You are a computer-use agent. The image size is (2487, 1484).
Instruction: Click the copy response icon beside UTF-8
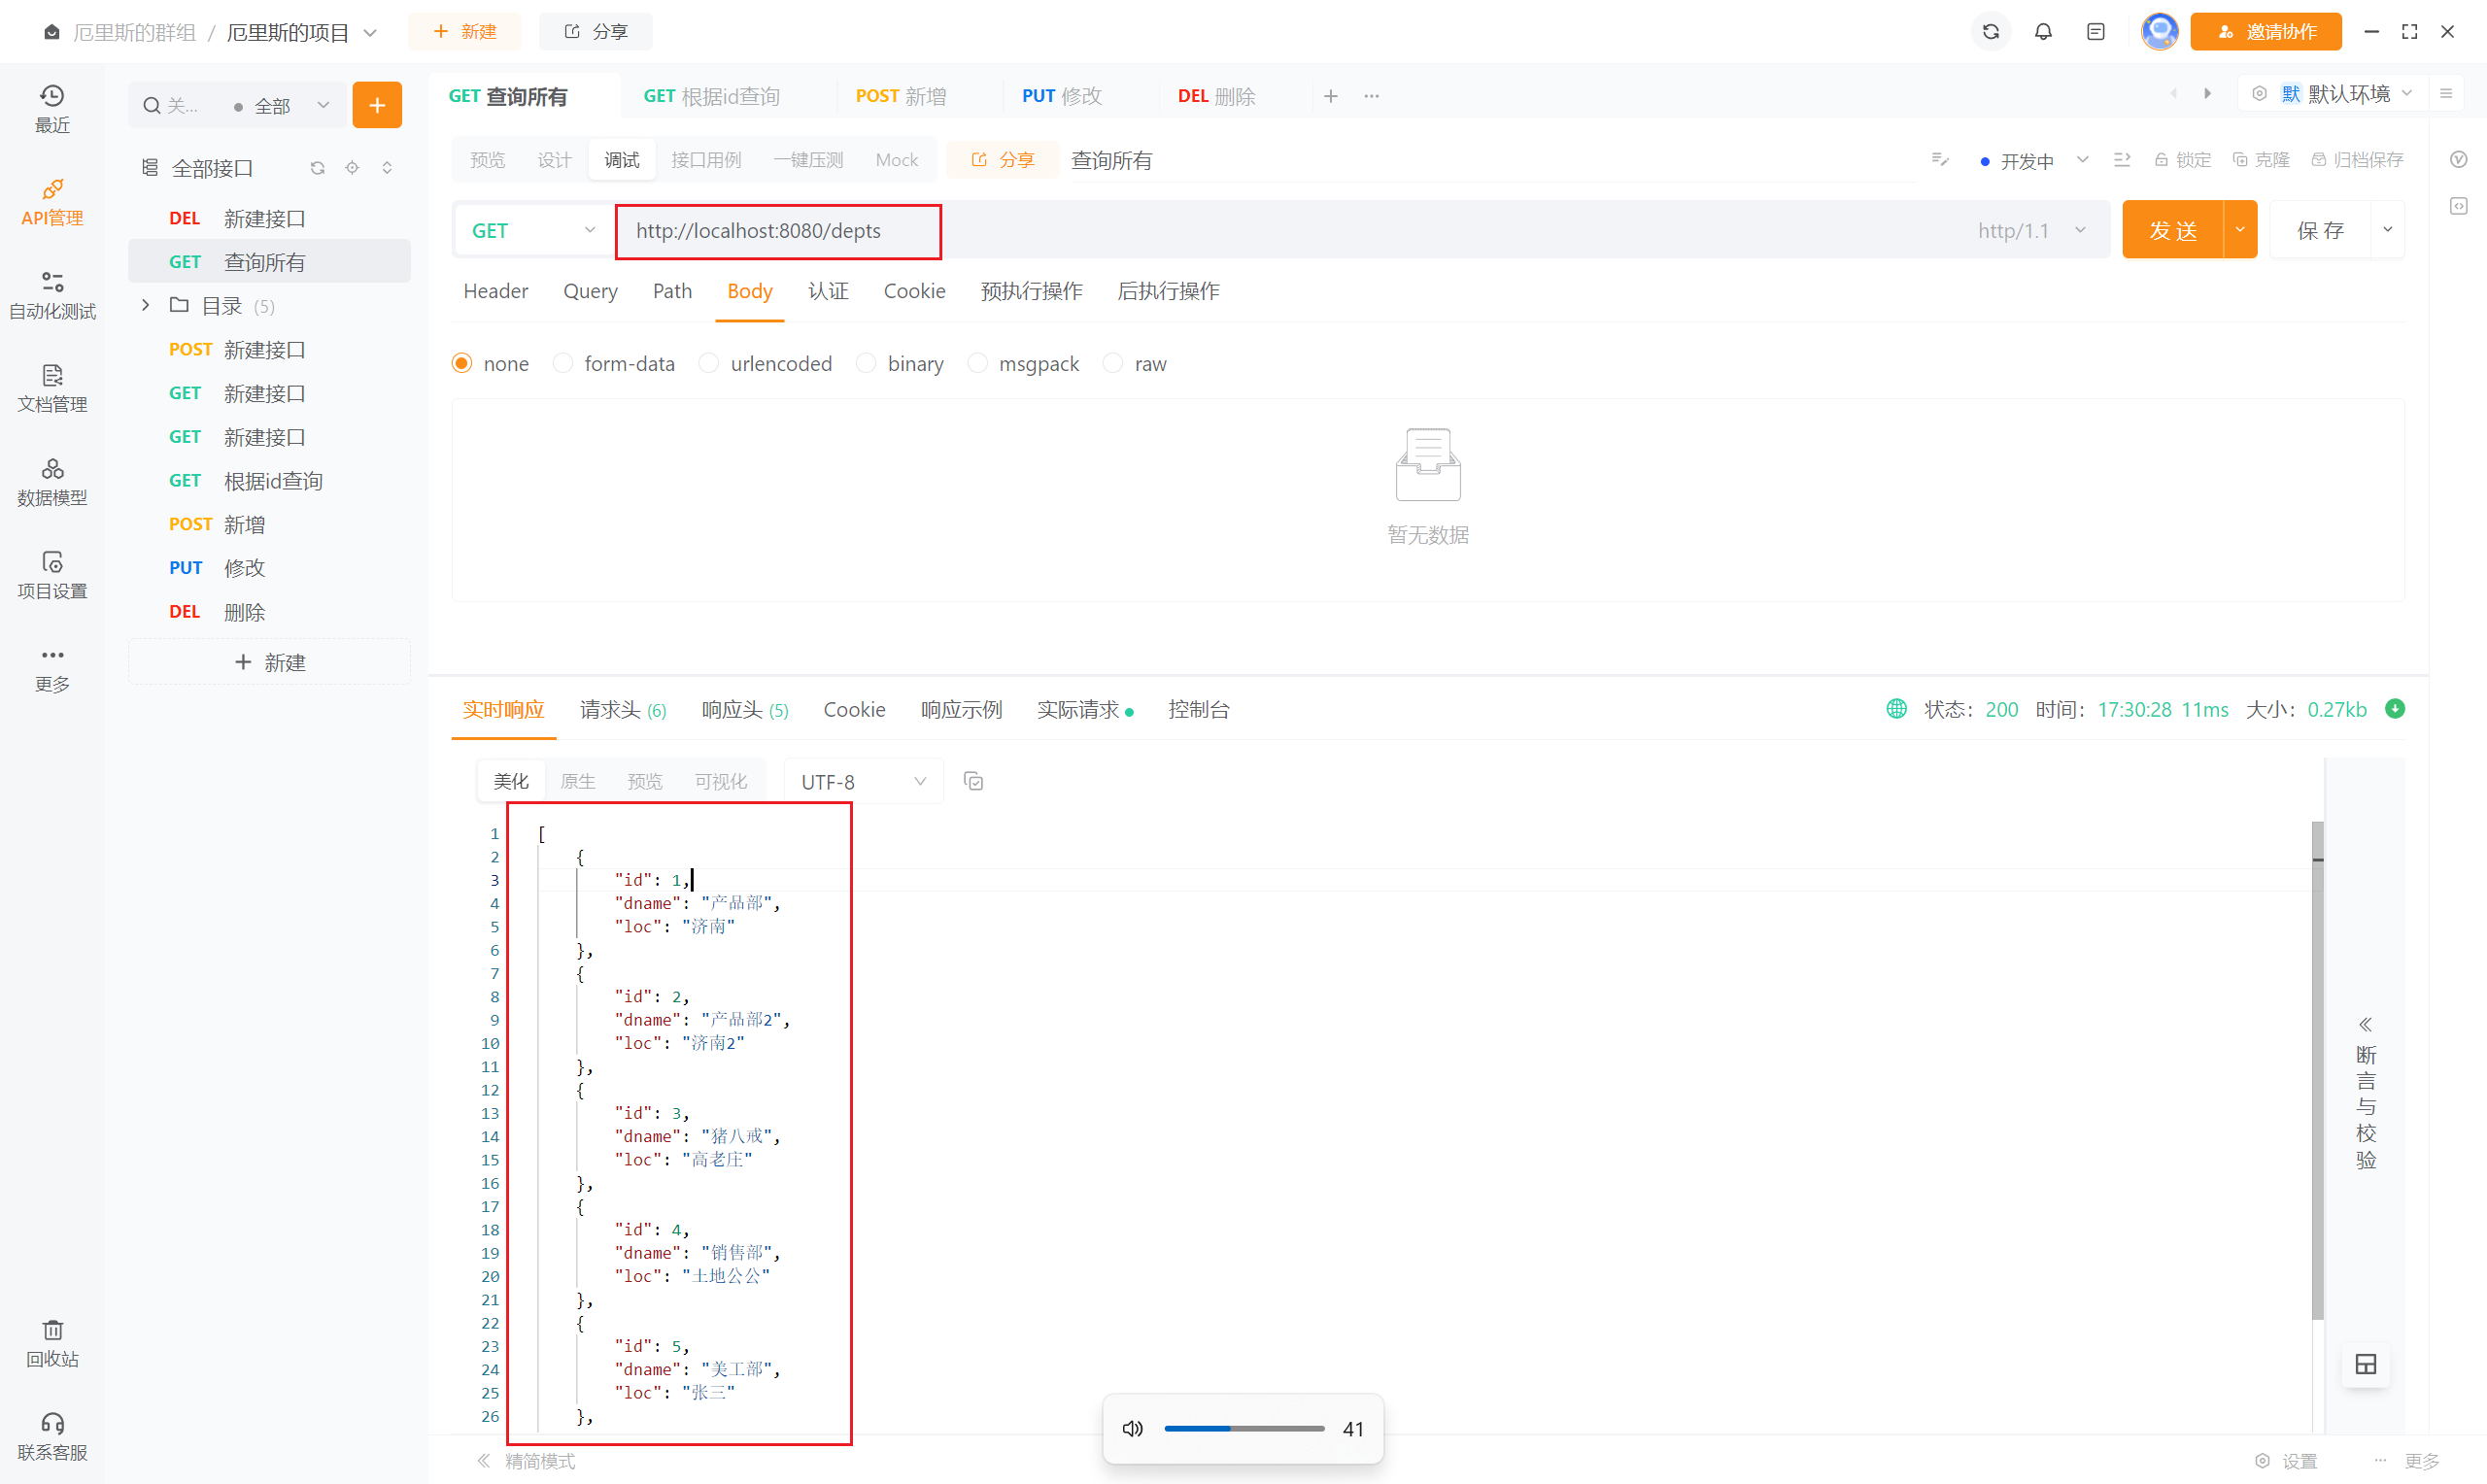tap(973, 781)
